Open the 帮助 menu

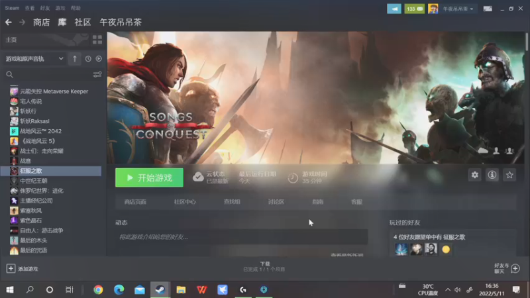coord(76,8)
